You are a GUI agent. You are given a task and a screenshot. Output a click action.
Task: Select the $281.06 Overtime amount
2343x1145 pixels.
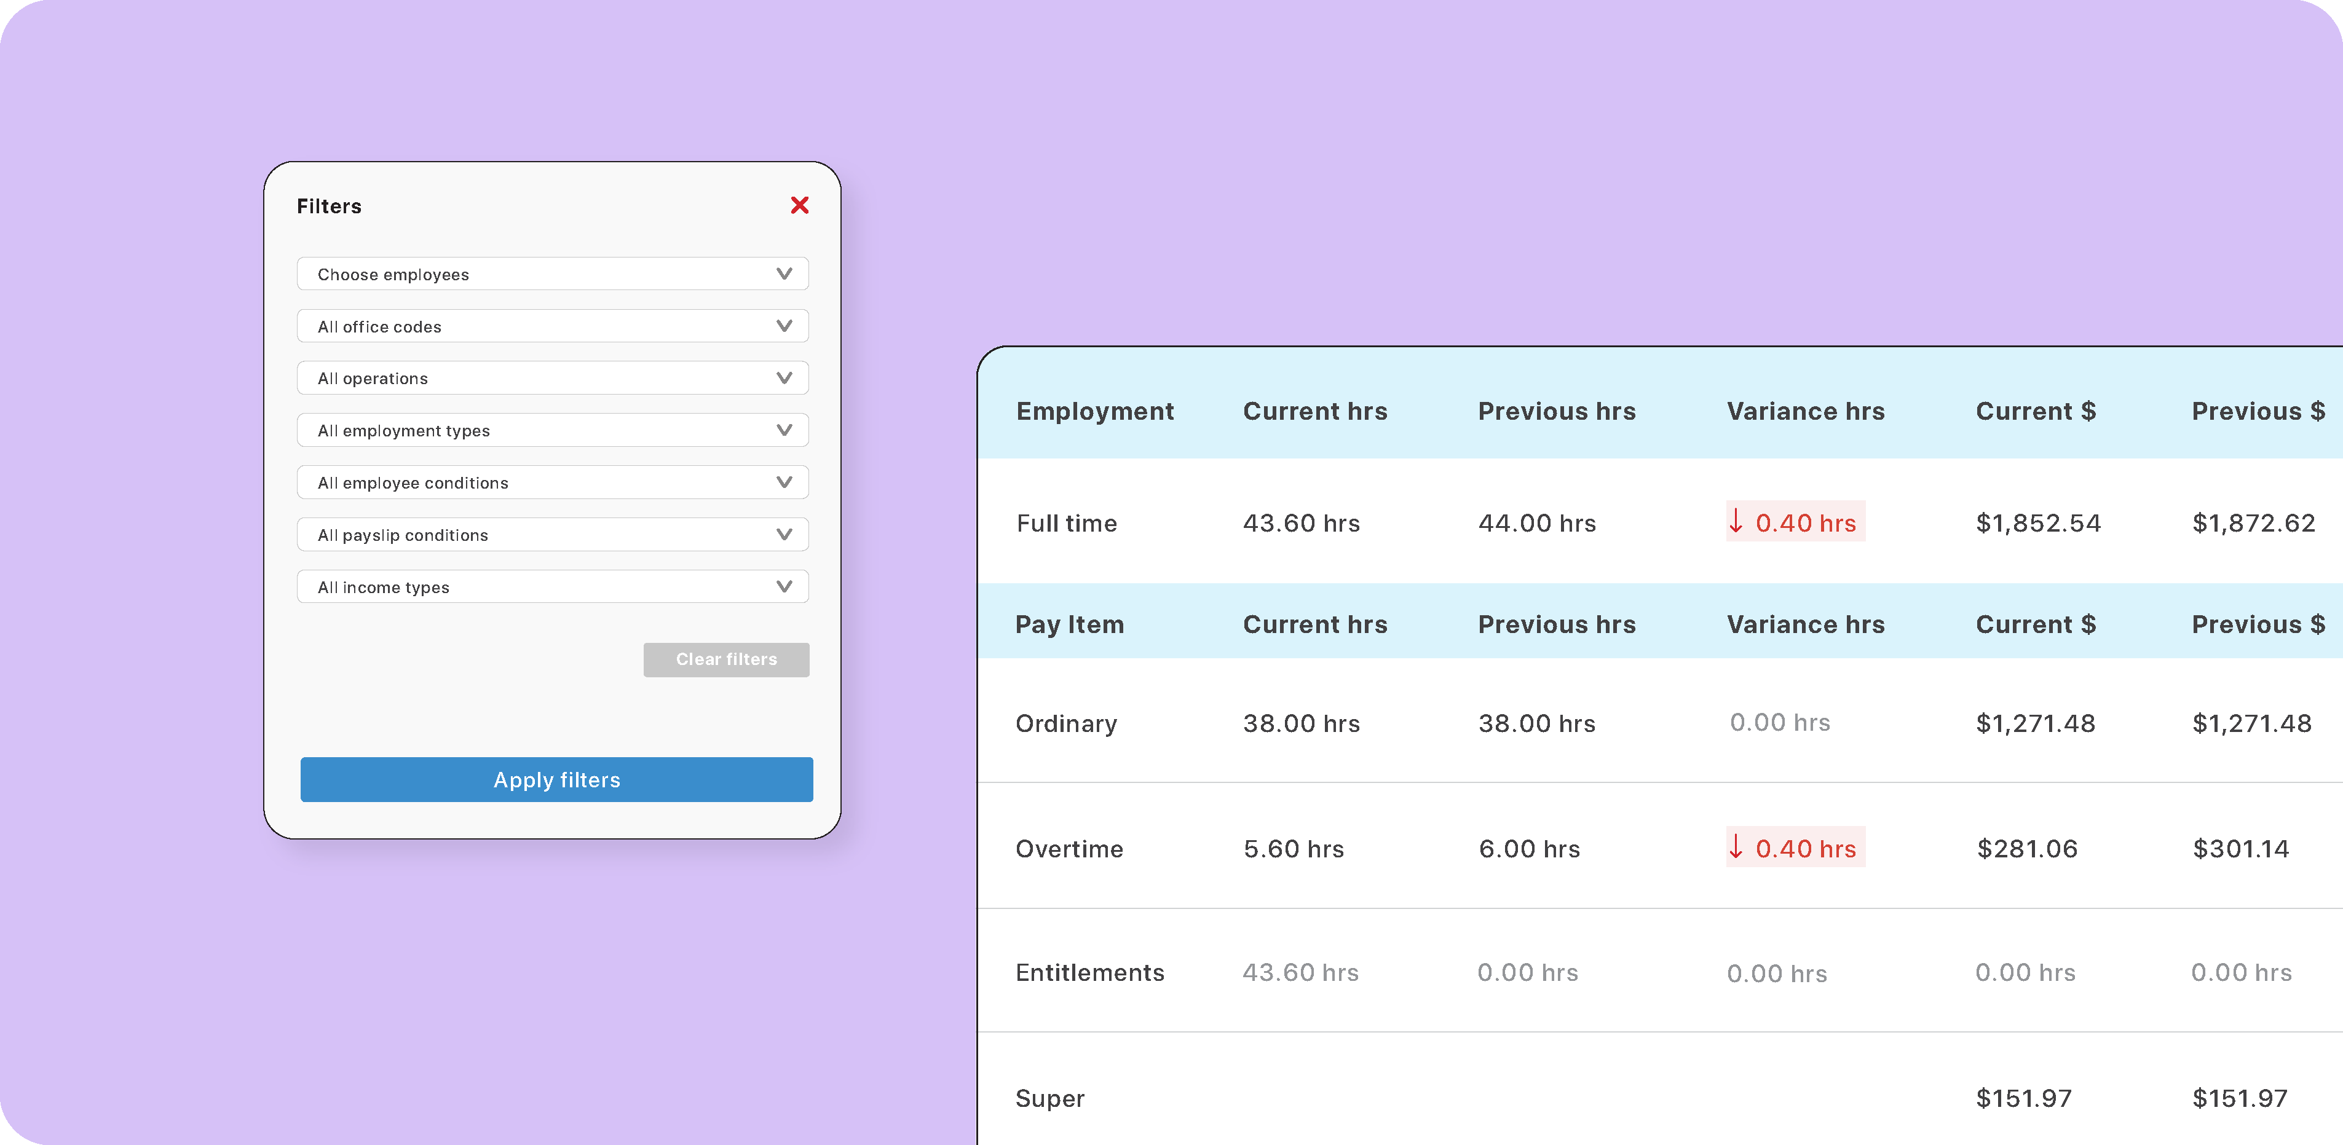(x=2028, y=849)
